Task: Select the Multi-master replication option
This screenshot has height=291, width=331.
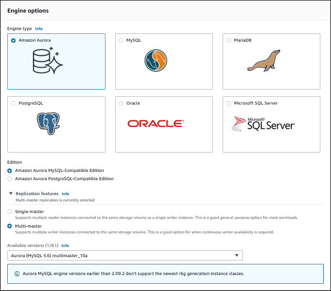Action: [x=10, y=226]
